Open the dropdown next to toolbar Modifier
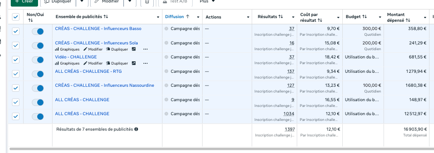Image resolution: width=434 pixels, height=153 pixels. (x=130, y=2)
